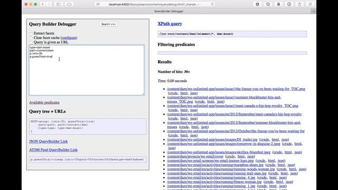Screen dimensions: 338x190
Task: Open html link for running-woods-woman.jpg
Action: point(292,169)
